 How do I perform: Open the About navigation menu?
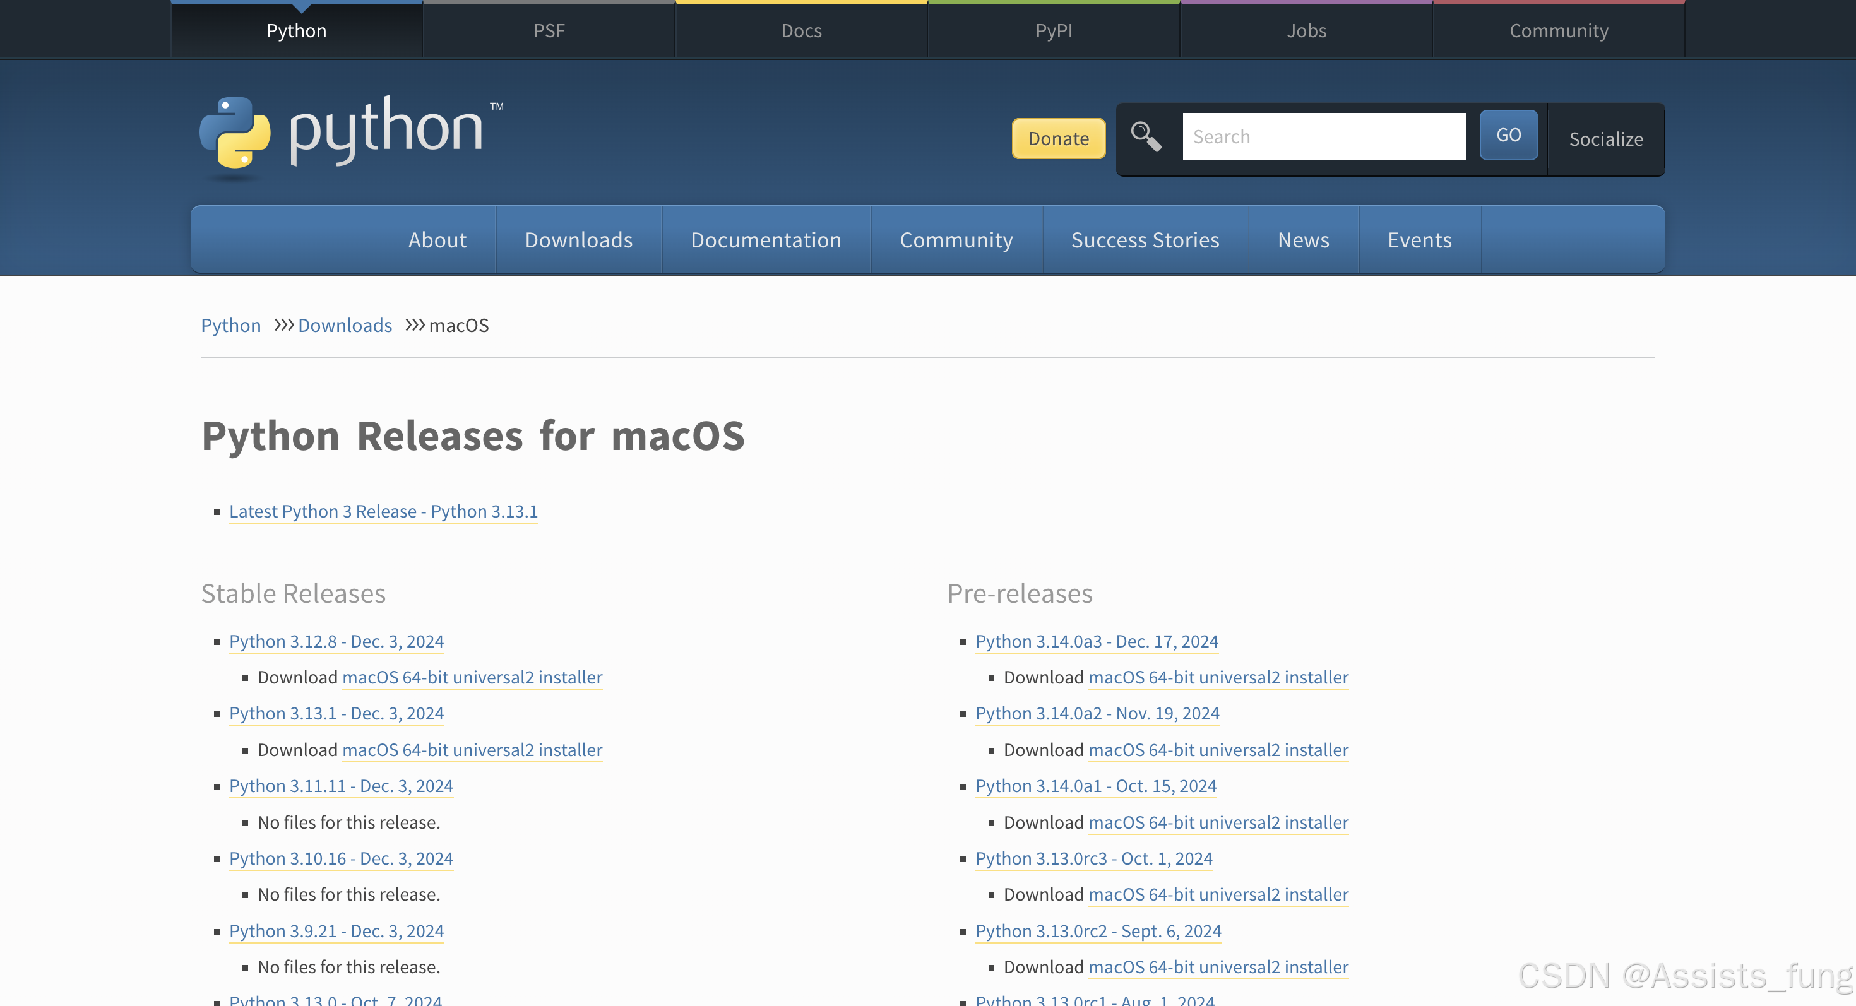pyautogui.click(x=437, y=240)
